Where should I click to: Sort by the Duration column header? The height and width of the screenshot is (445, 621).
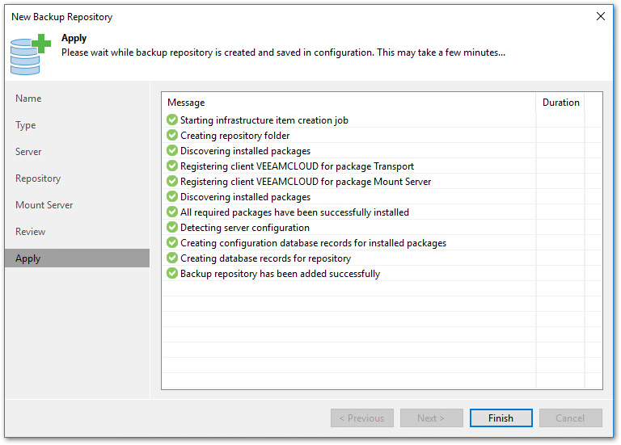[x=560, y=103]
